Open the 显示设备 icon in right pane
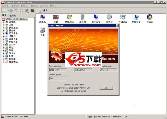The image size is (167, 119). [96, 19]
